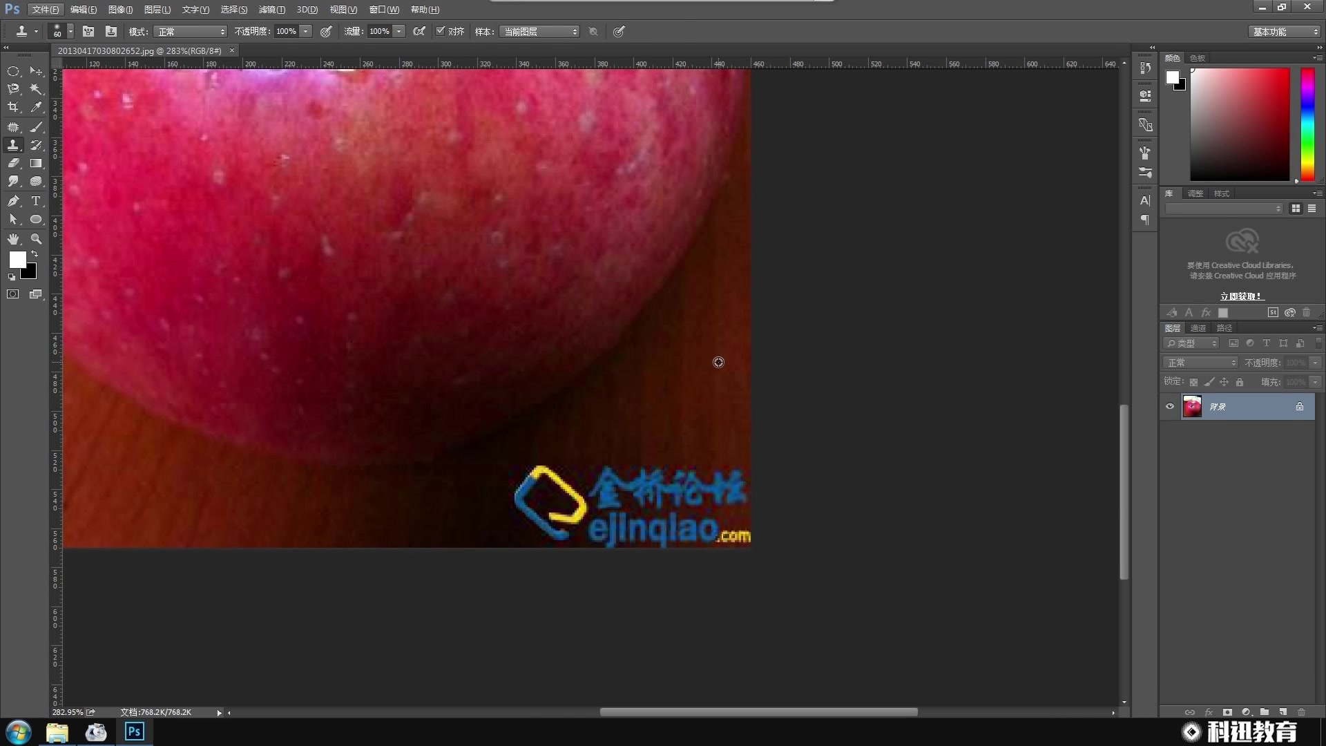
Task: Open the delete layer trash icon
Action: click(1303, 712)
